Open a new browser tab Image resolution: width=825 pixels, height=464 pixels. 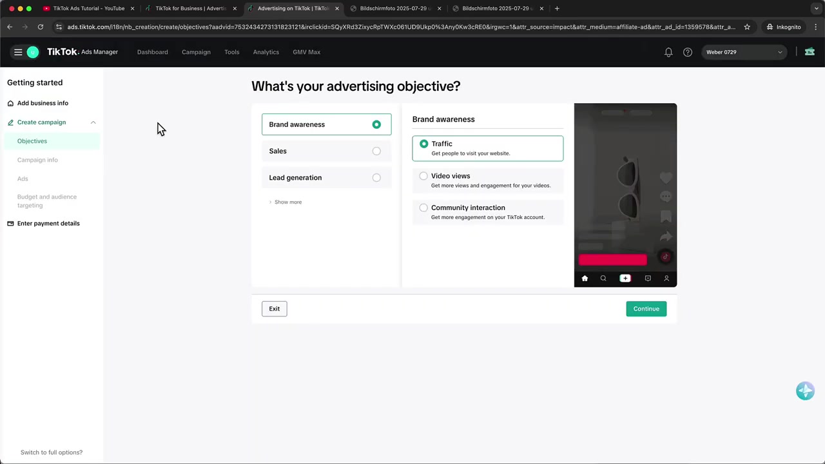click(x=557, y=8)
